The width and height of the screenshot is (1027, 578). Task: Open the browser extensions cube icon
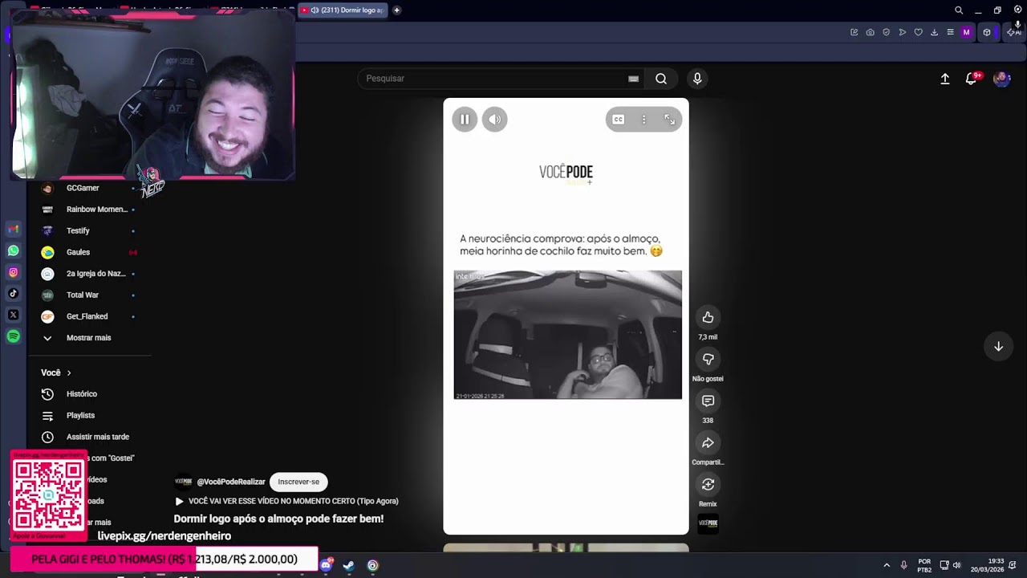[987, 32]
